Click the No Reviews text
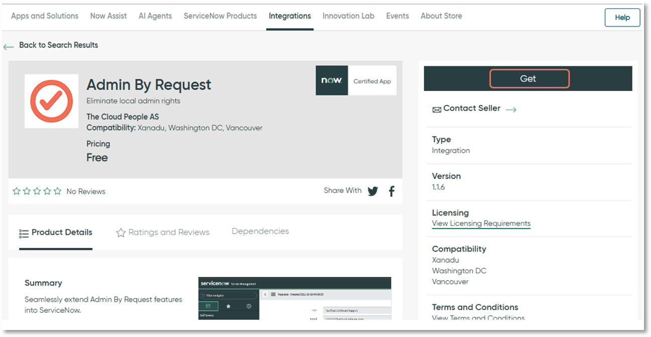 coord(86,191)
